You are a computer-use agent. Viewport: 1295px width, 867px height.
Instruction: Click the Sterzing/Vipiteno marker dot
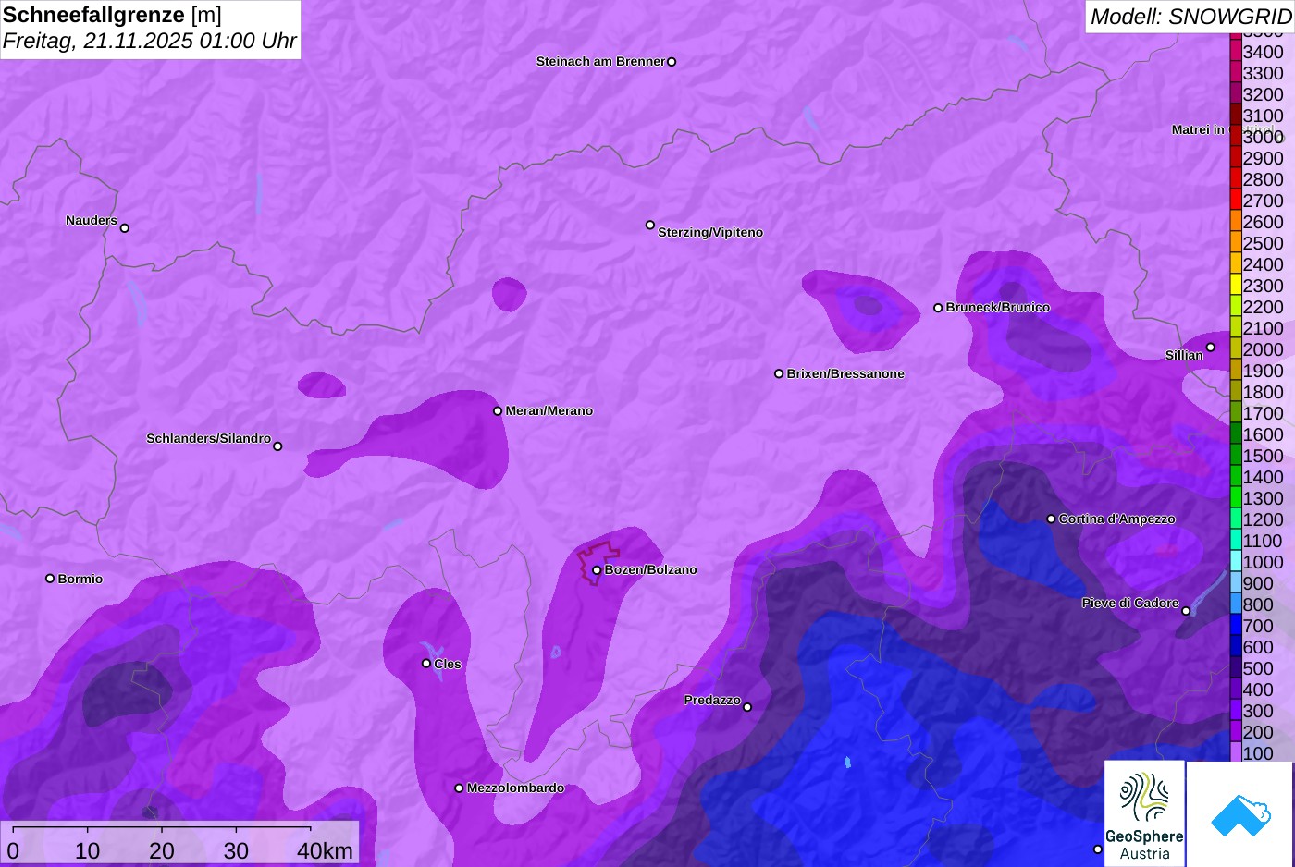(650, 225)
